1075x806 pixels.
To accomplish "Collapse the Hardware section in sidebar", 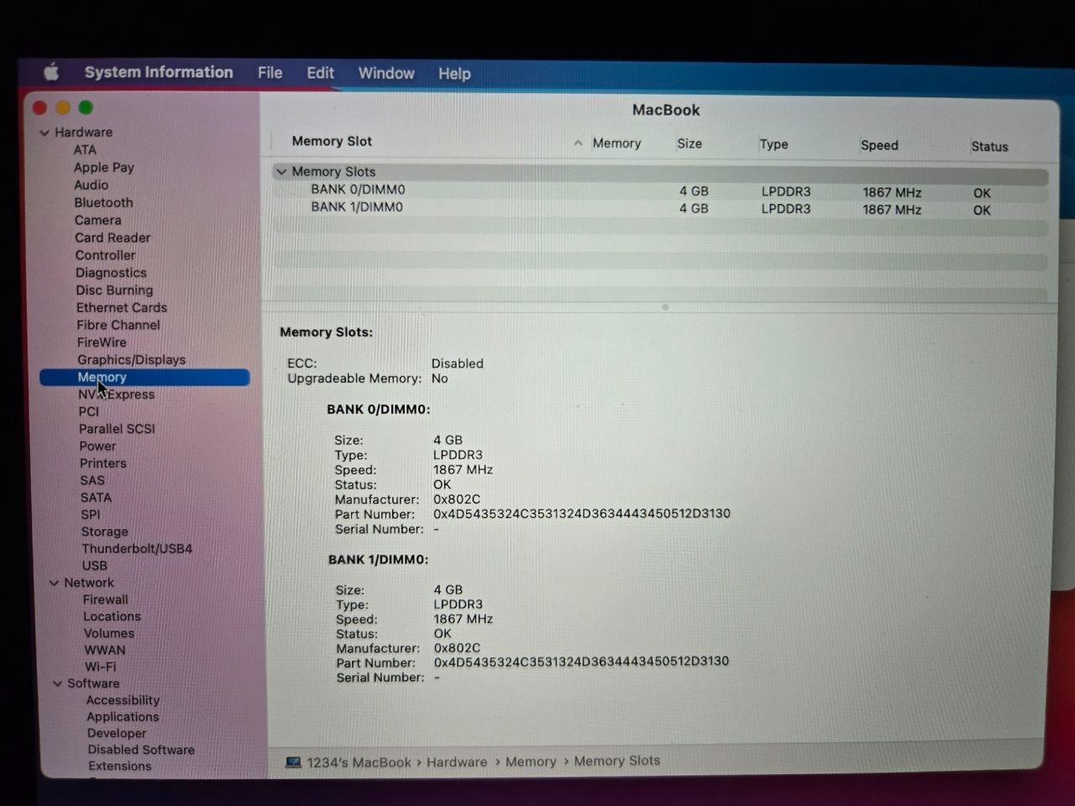I will point(45,133).
